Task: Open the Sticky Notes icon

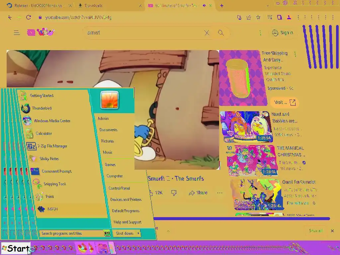Action: (x=33, y=159)
